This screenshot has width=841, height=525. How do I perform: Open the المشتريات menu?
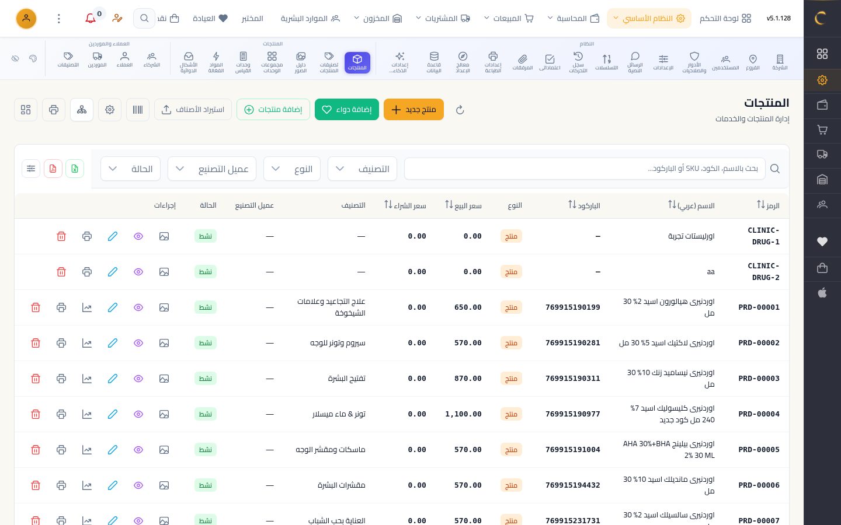443,19
